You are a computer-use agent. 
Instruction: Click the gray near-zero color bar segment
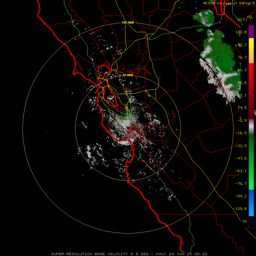click(x=251, y=127)
